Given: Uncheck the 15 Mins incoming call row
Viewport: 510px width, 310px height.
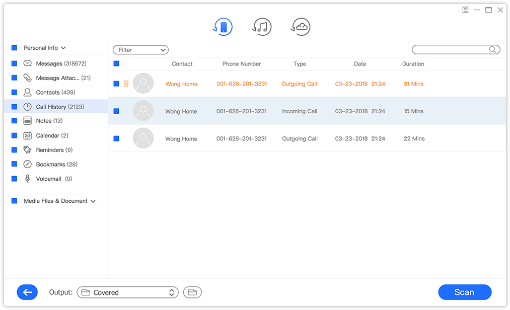Looking at the screenshot, I should 116,111.
